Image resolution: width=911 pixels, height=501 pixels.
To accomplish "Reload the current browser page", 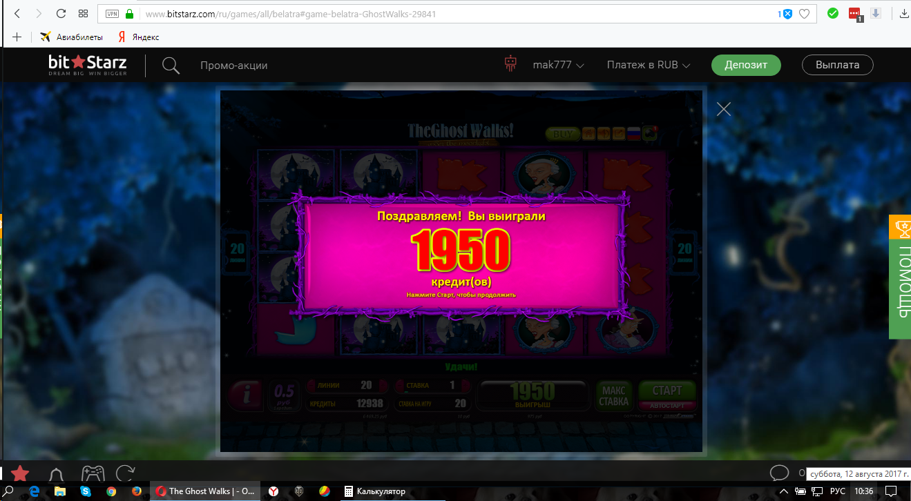I will pyautogui.click(x=61, y=14).
